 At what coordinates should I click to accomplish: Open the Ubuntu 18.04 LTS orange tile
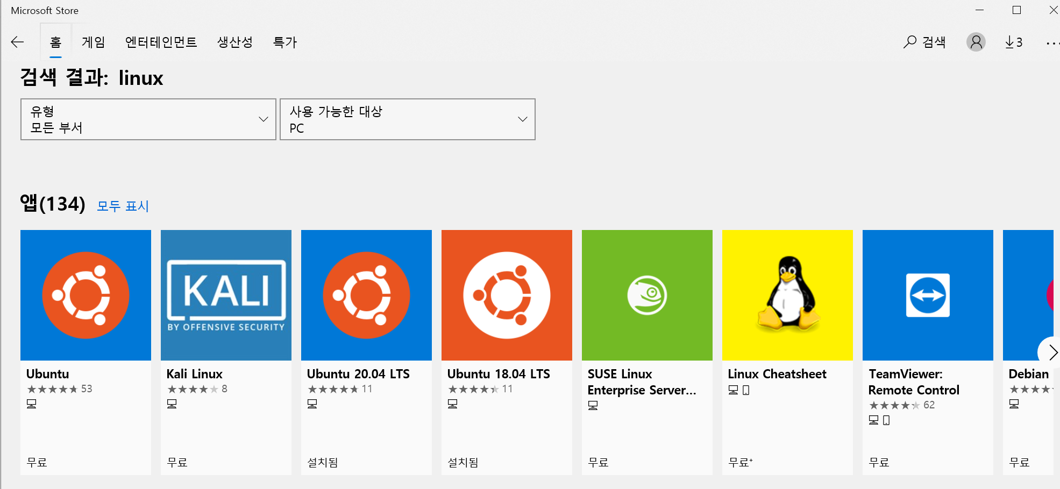pyautogui.click(x=507, y=295)
